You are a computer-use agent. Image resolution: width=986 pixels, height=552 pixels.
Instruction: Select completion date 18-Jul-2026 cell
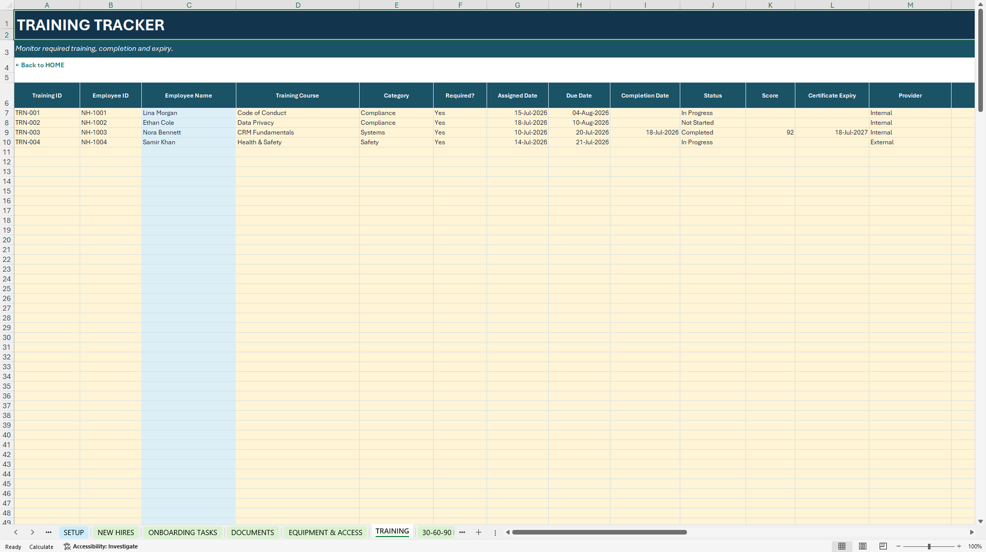click(x=645, y=132)
